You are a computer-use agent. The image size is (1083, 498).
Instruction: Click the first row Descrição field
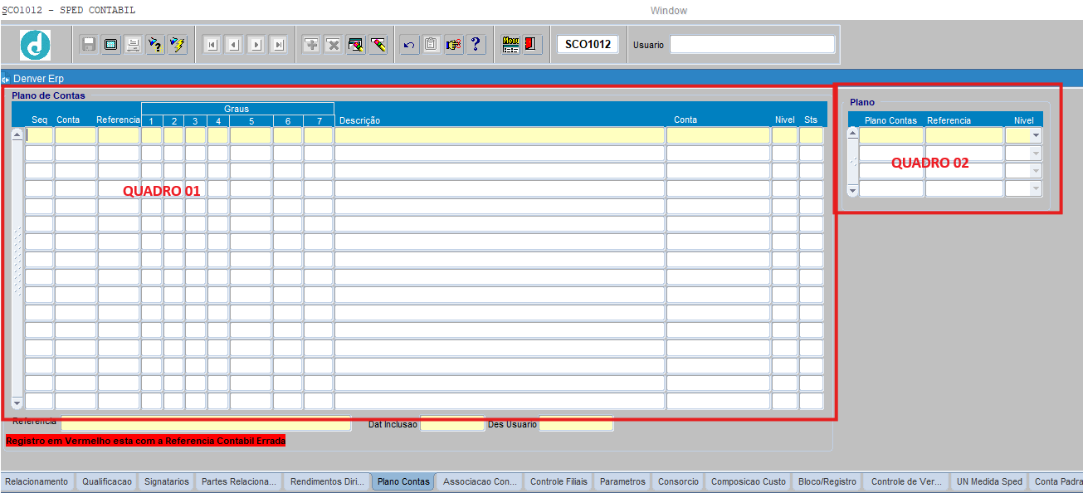[500, 135]
